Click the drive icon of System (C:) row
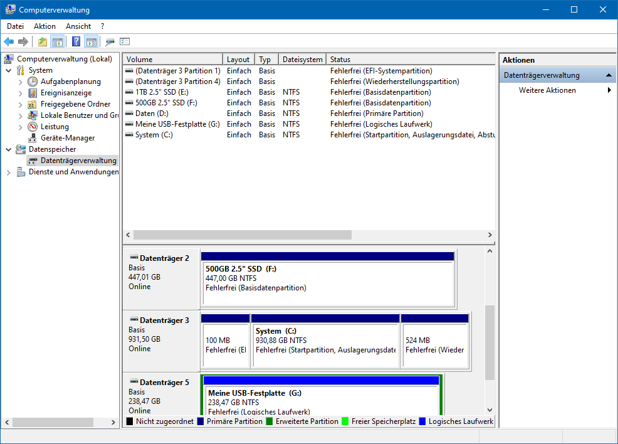The image size is (618, 444). (x=129, y=135)
